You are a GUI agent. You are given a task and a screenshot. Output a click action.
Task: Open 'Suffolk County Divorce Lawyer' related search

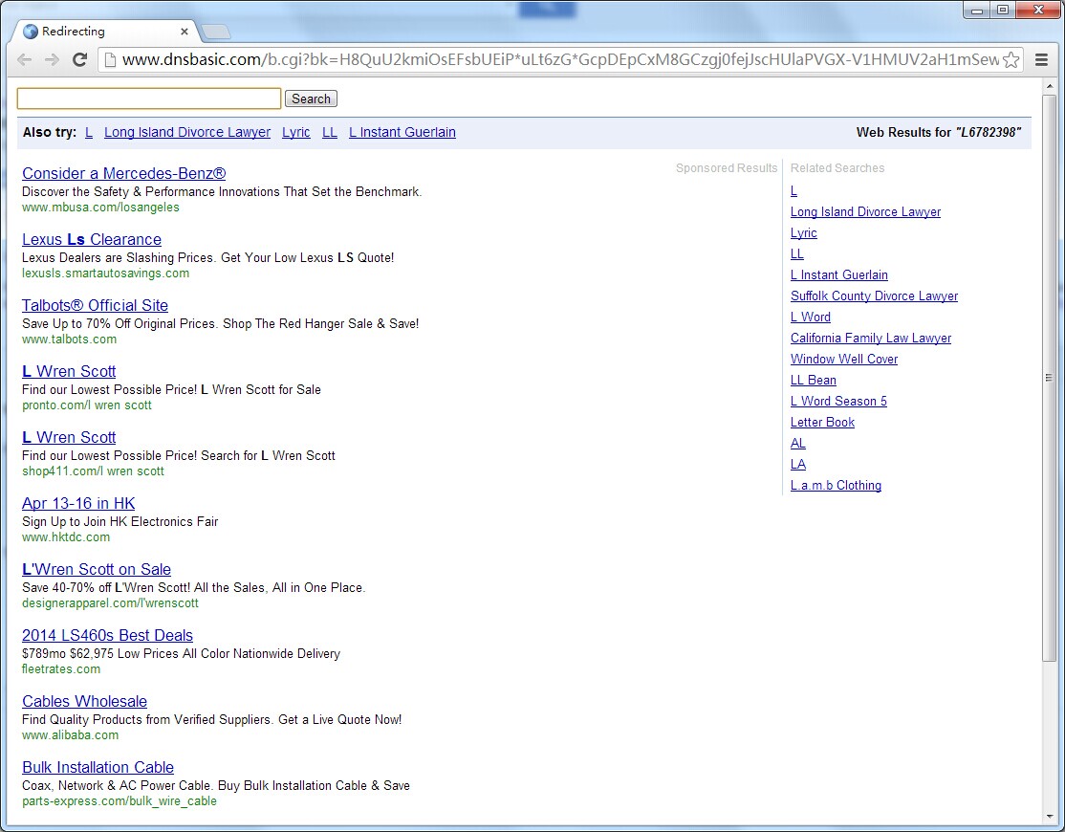(x=874, y=296)
